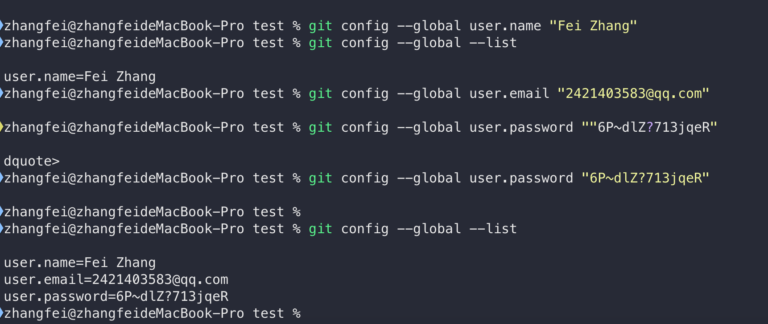
Task: Click the user.email key in the git command
Action: point(509,93)
